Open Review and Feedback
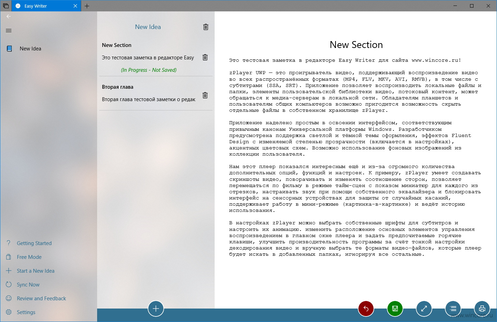This screenshot has height=322, width=497. (x=41, y=299)
